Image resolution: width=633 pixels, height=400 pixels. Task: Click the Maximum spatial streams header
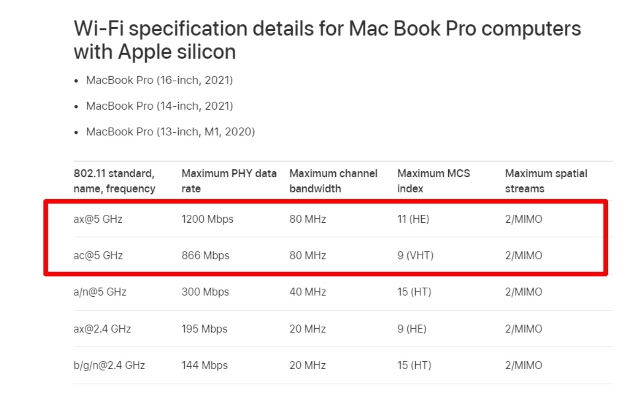pos(546,181)
